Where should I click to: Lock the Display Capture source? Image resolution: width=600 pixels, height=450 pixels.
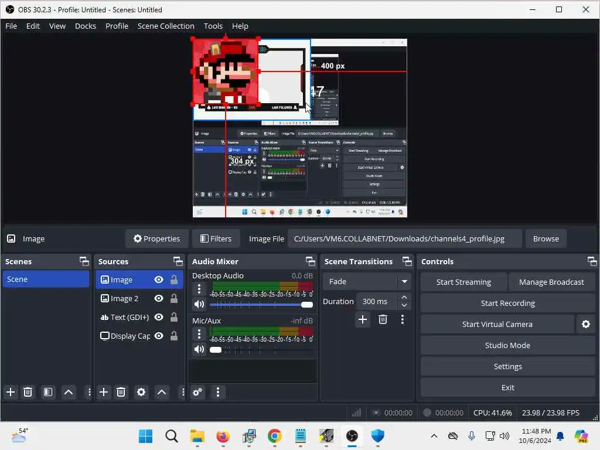point(173,336)
